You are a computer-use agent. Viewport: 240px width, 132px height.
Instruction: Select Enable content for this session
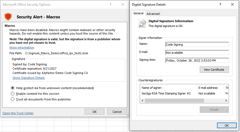(12, 94)
